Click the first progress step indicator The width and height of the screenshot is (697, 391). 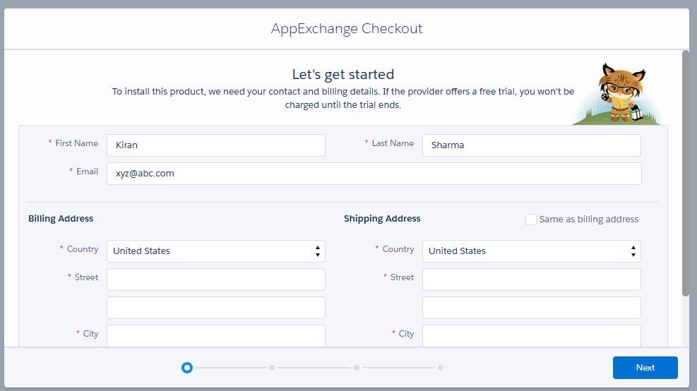[x=187, y=368]
